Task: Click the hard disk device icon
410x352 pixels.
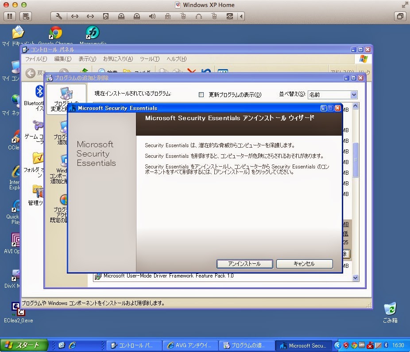Action: pos(106,16)
